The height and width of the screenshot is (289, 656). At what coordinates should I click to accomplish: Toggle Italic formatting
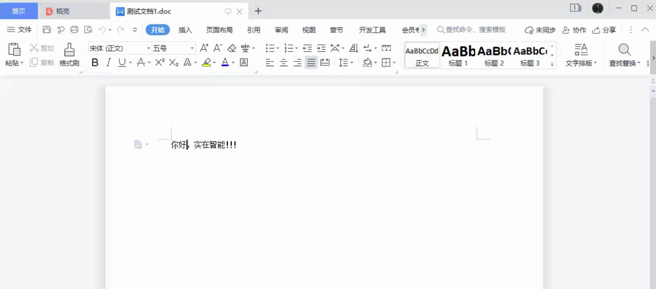pyautogui.click(x=109, y=62)
